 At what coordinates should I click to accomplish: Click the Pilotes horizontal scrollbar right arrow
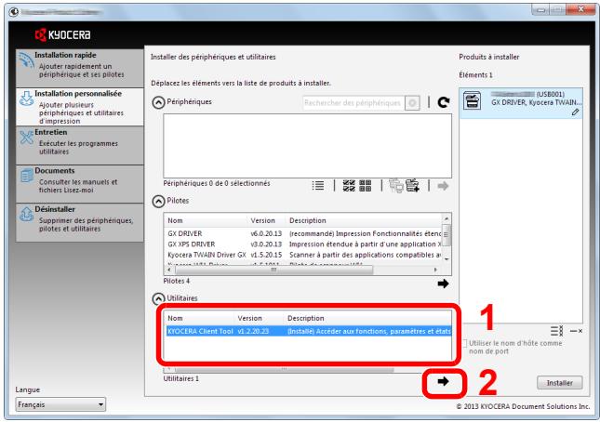436,270
